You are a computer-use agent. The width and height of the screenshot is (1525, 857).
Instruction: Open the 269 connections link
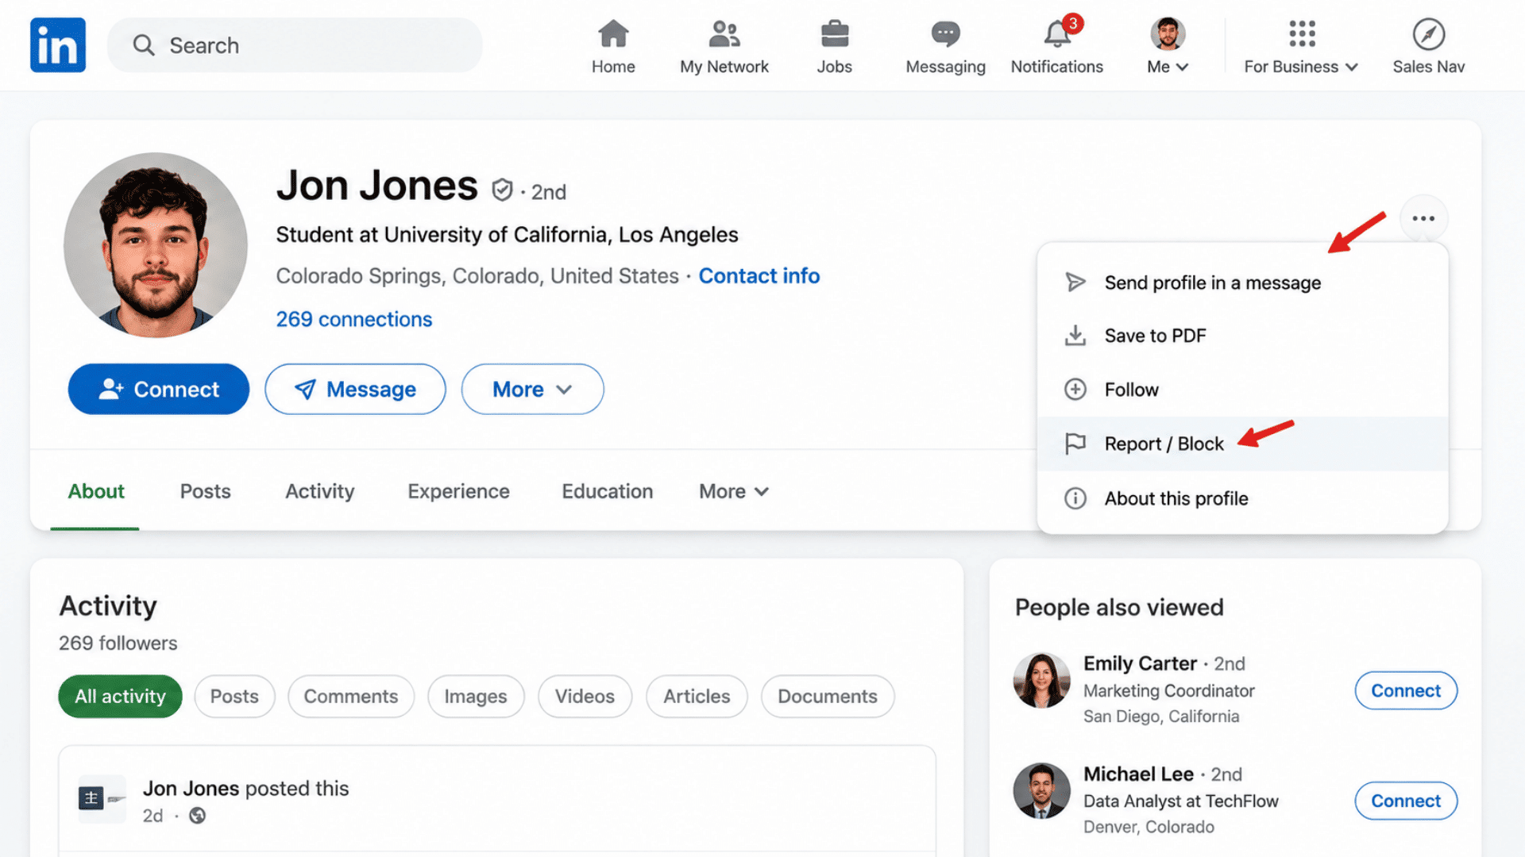[x=354, y=319]
